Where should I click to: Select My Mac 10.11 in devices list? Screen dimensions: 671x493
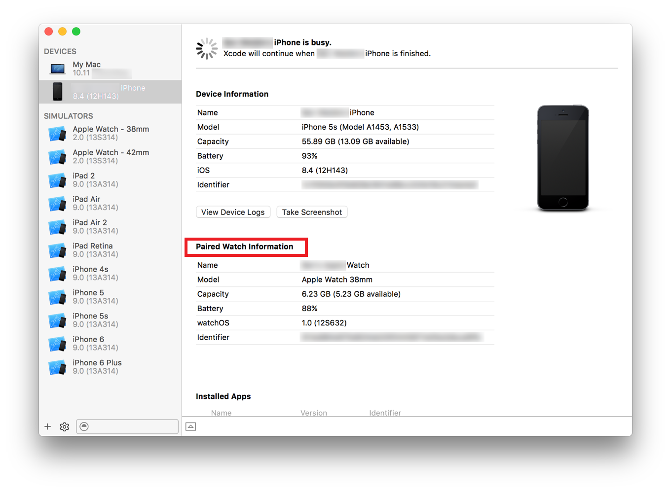111,69
